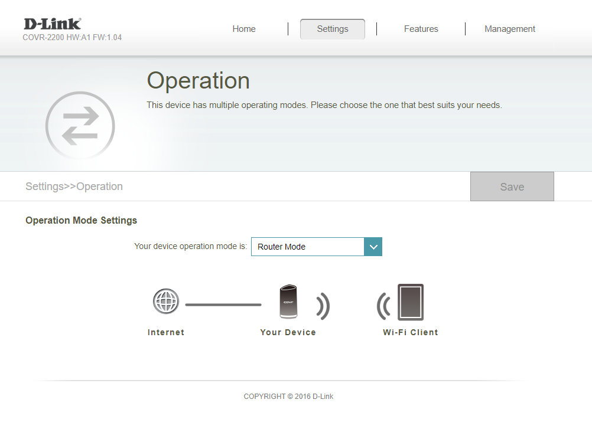Click the Internet globe icon
Screen dimensions: 592x442
(x=166, y=302)
